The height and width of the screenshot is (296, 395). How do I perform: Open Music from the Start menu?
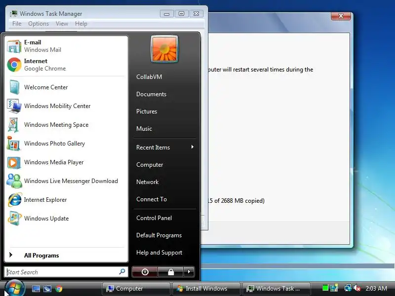[x=144, y=129]
